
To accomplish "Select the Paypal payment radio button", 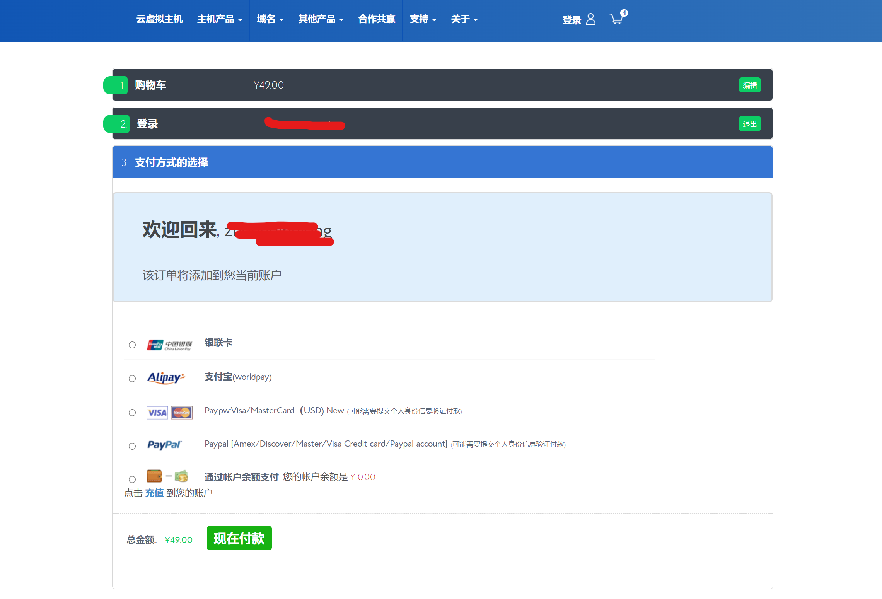I will (132, 446).
